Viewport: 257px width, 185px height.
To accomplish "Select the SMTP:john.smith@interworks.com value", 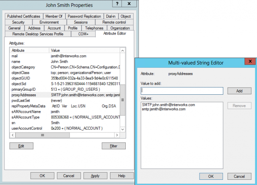I will [168, 105].
